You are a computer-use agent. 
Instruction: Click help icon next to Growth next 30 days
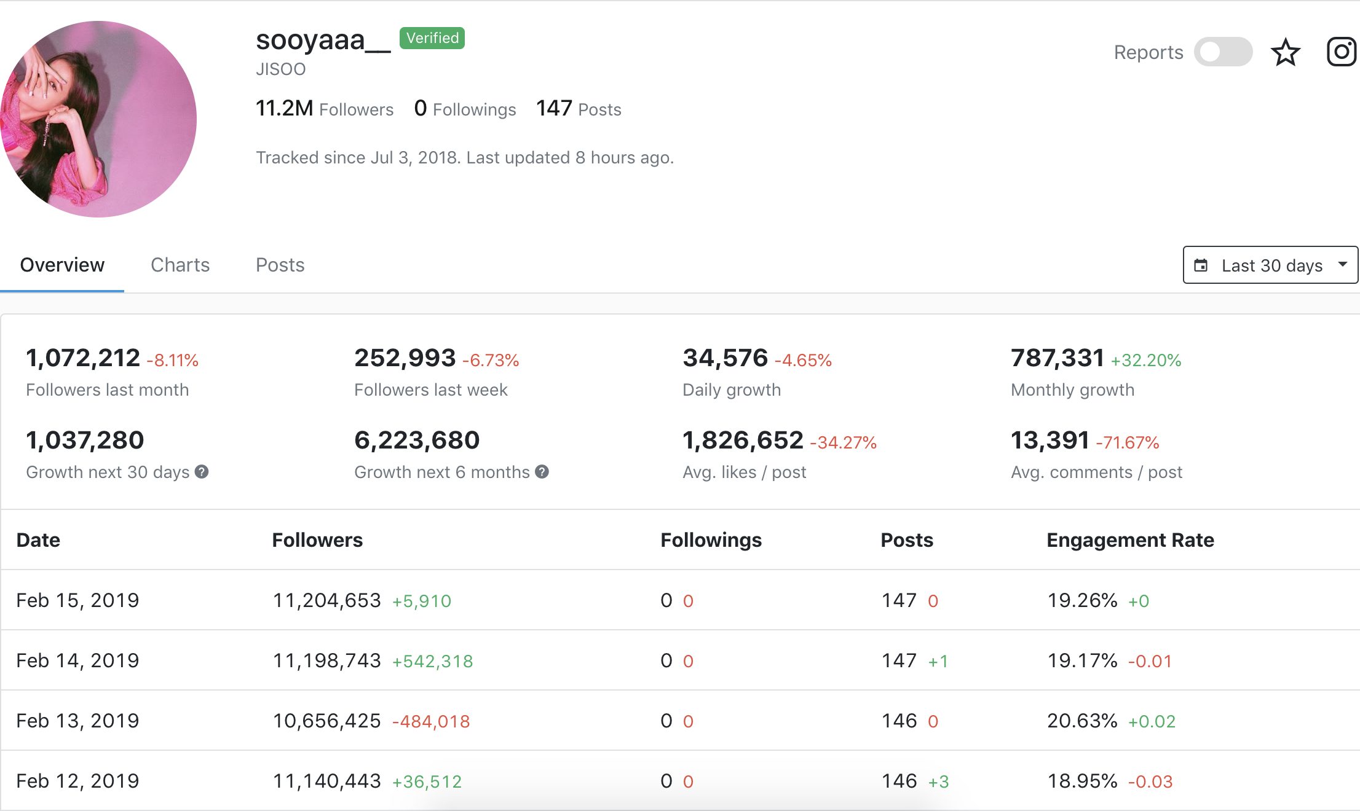(202, 472)
